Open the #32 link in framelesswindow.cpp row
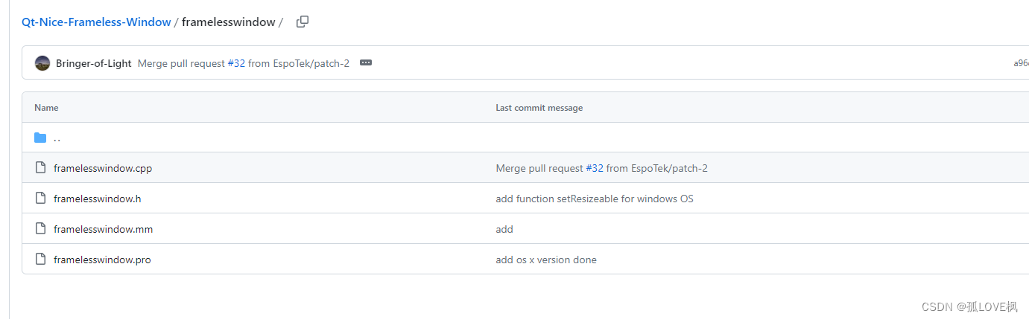Screen dimensions: 1029x319 (595, 168)
